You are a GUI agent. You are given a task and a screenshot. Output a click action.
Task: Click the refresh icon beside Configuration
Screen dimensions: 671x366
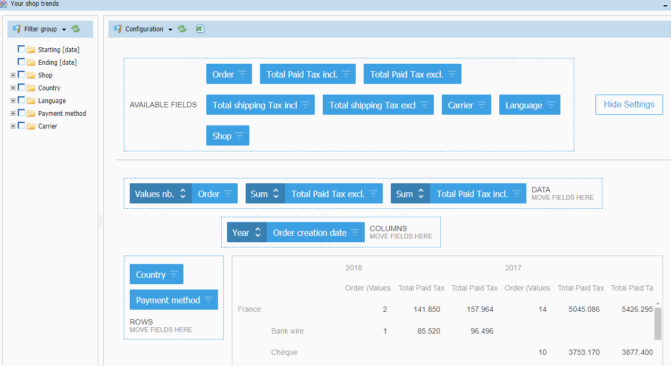point(182,29)
